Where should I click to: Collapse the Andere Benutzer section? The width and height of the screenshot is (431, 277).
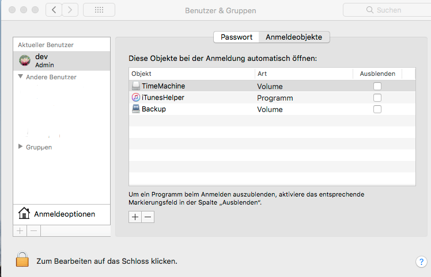pos(21,76)
